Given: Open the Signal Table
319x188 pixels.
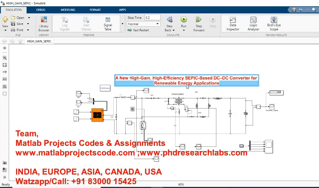Looking at the screenshot, I should click(x=108, y=24).
